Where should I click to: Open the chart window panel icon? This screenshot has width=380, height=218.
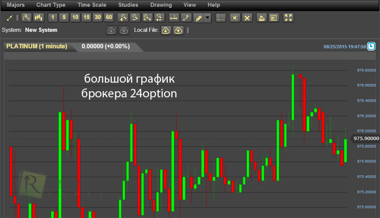point(273,18)
